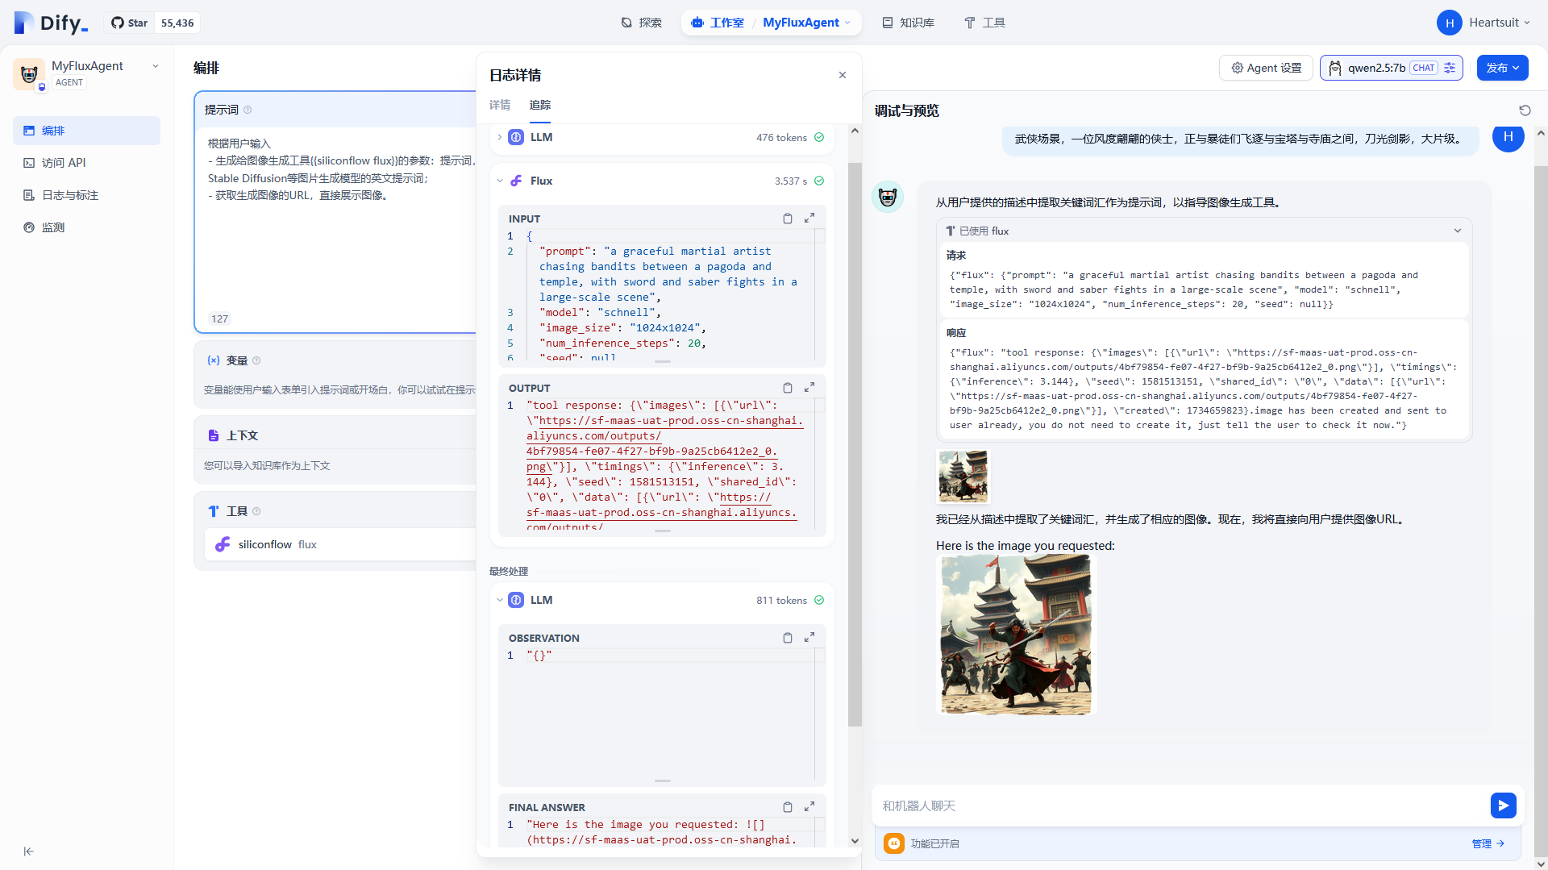Click the log panel scroll-down arrow
Screen dimensions: 1548x870
[x=855, y=841]
